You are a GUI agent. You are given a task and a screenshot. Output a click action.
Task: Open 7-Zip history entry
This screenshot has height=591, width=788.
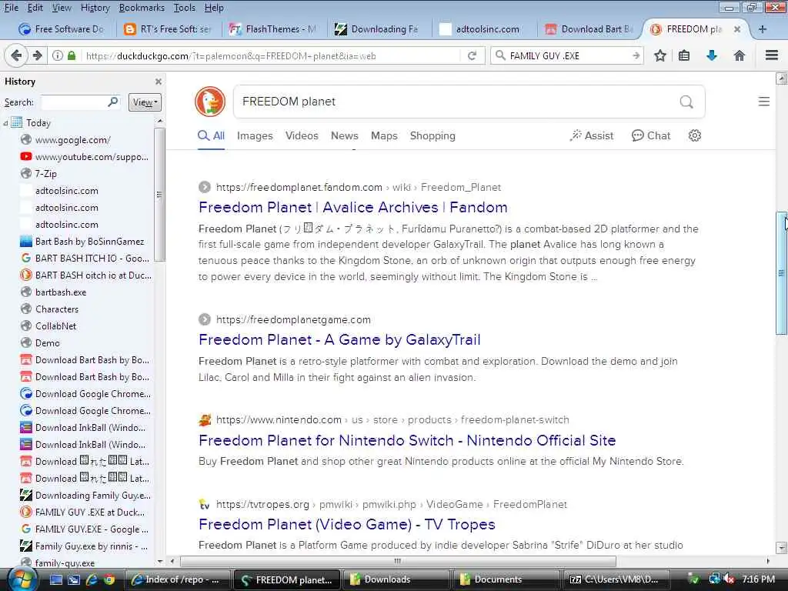click(45, 173)
